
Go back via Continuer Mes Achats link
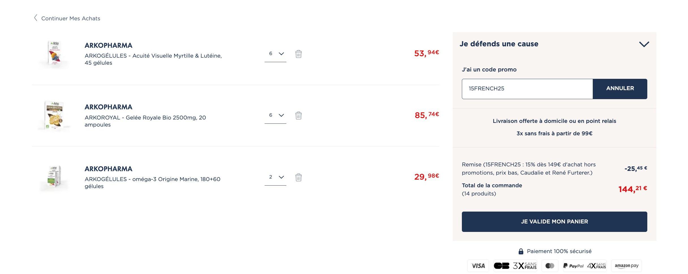point(71,18)
